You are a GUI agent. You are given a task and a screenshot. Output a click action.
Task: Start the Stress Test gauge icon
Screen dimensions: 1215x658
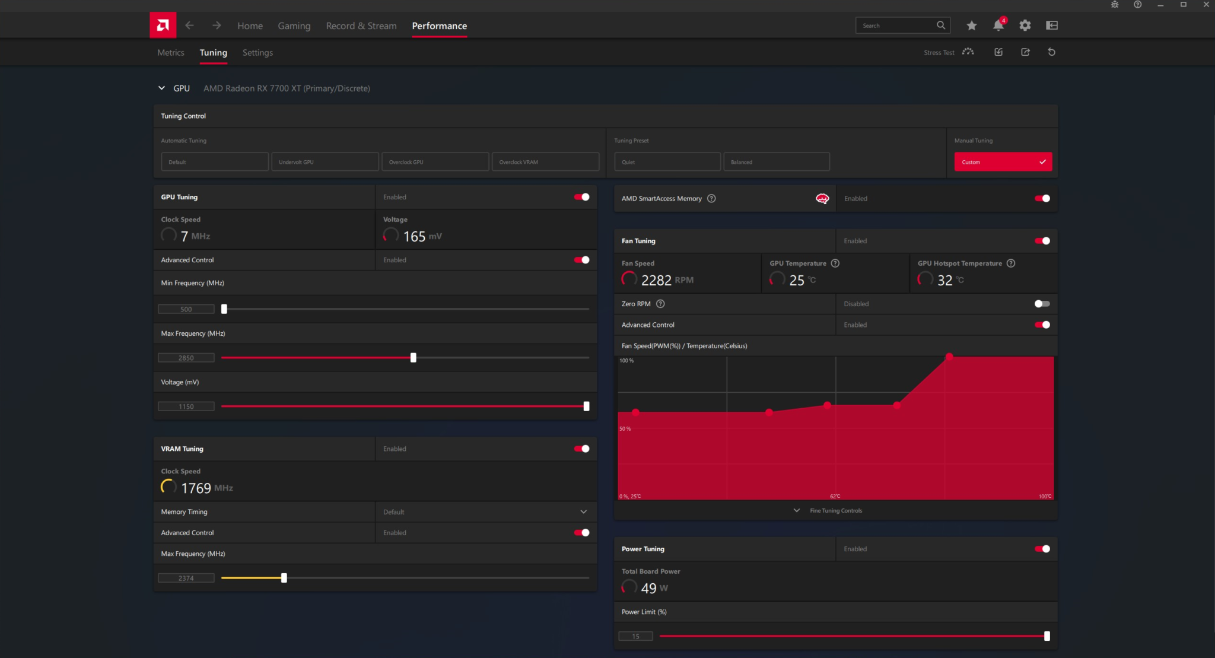click(x=968, y=52)
